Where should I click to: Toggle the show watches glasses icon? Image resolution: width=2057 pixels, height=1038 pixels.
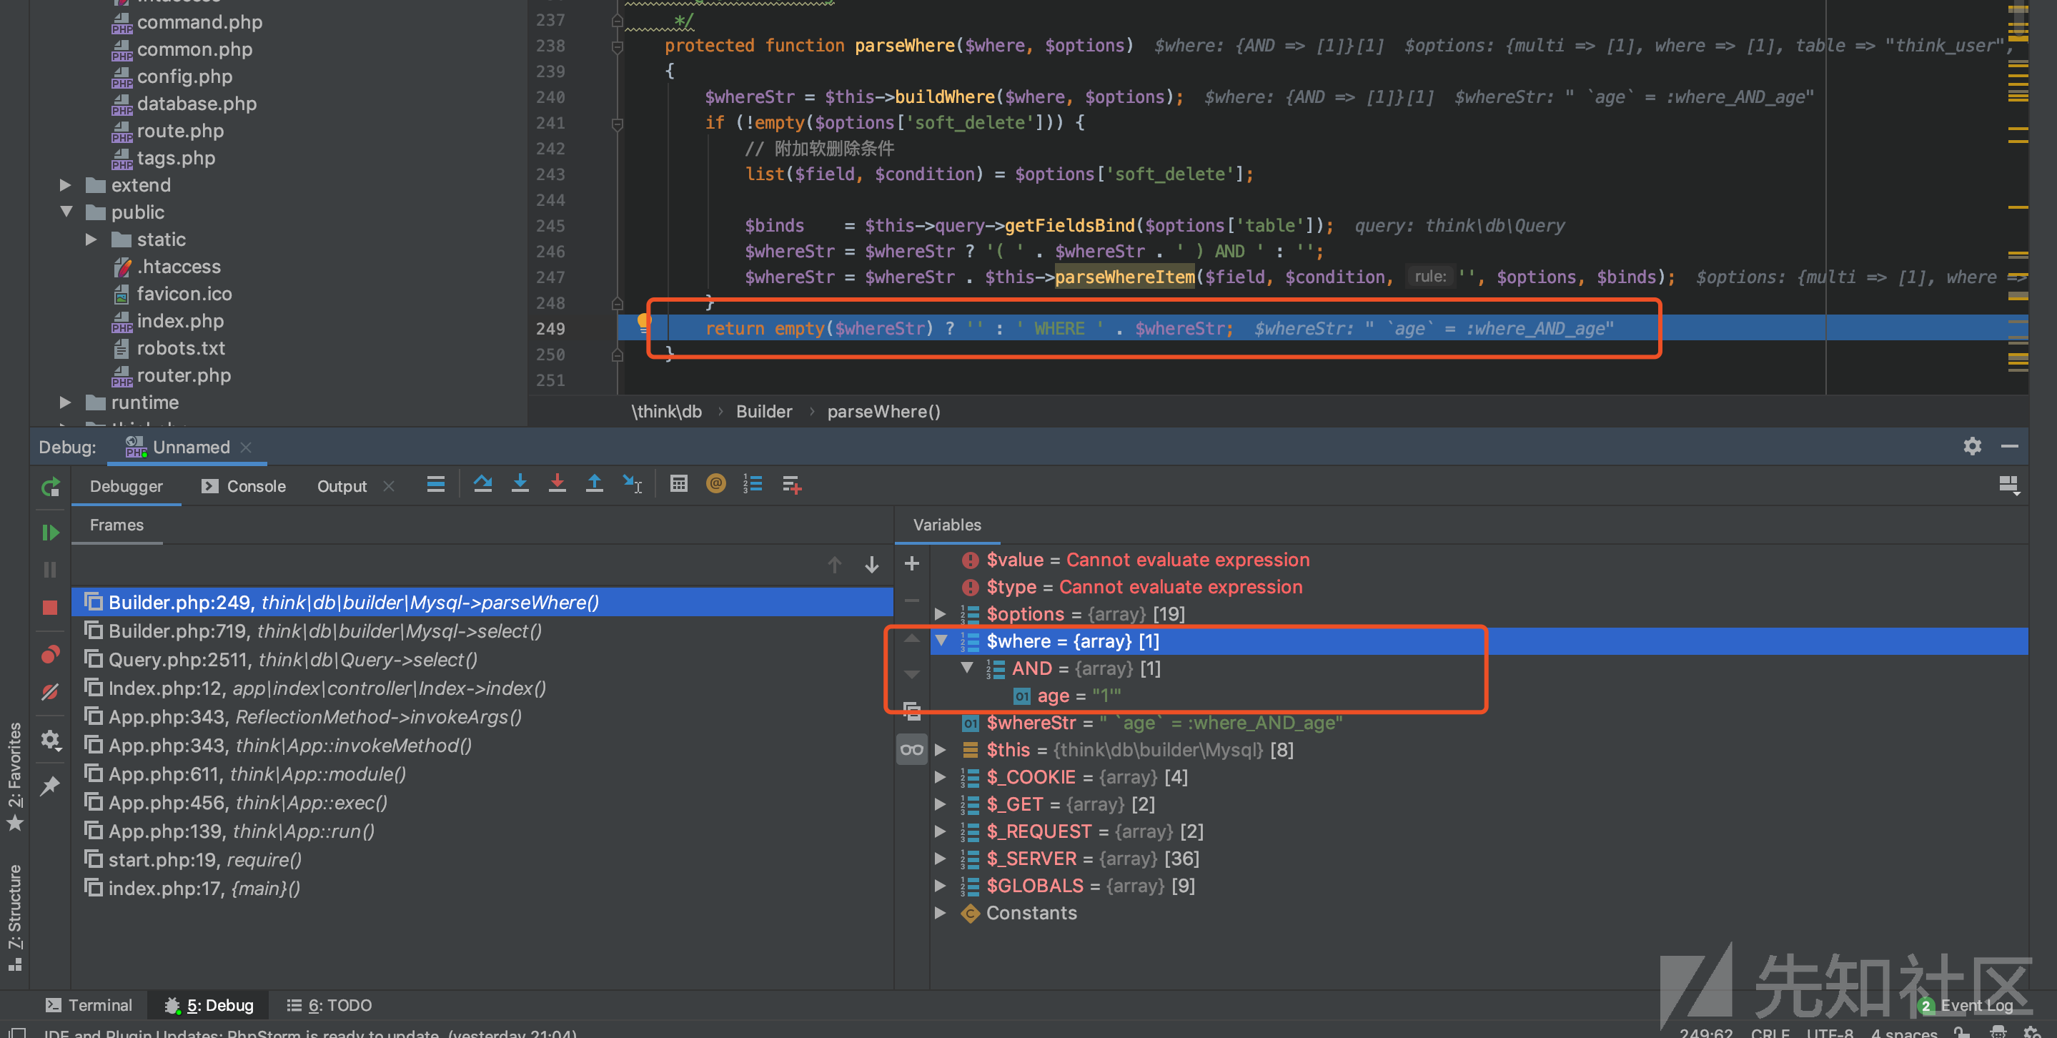point(912,750)
